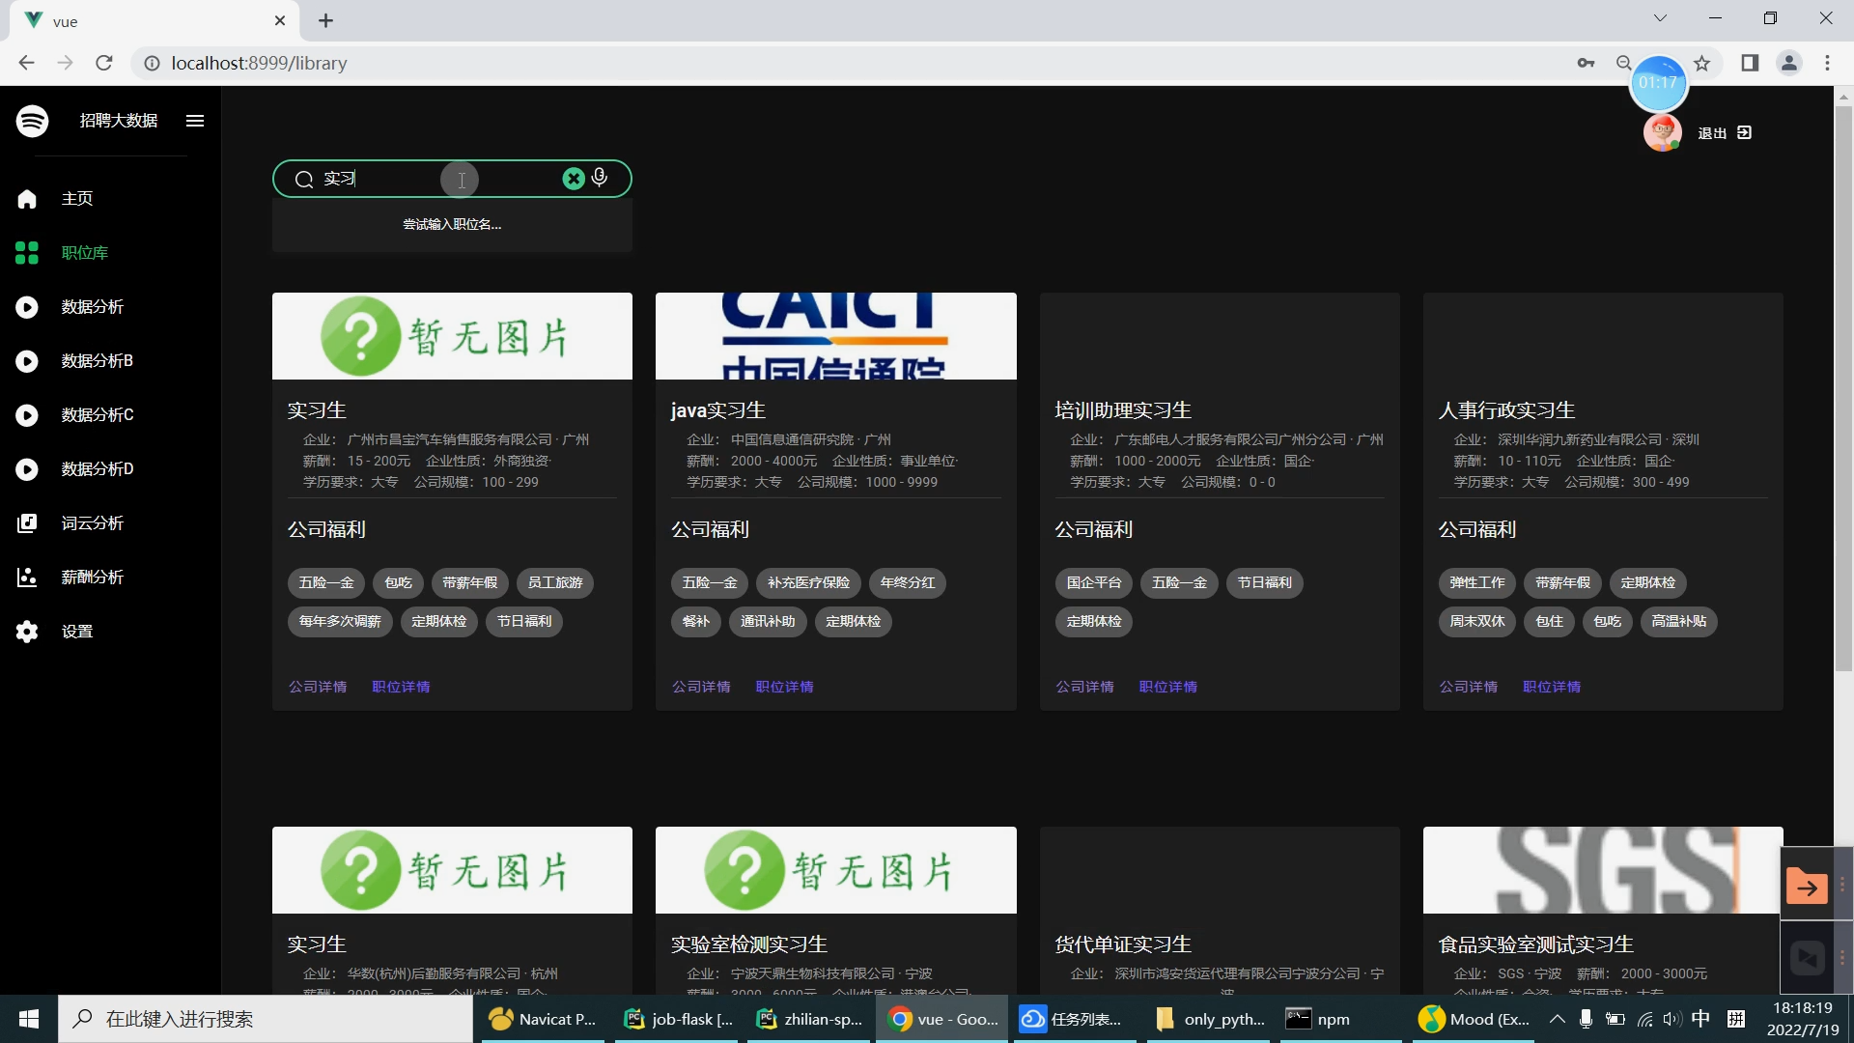Select the 五险一金 benefit tag on 实习生 card

[x=325, y=582]
